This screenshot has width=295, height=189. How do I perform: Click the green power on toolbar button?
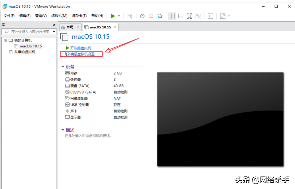pos(113,16)
